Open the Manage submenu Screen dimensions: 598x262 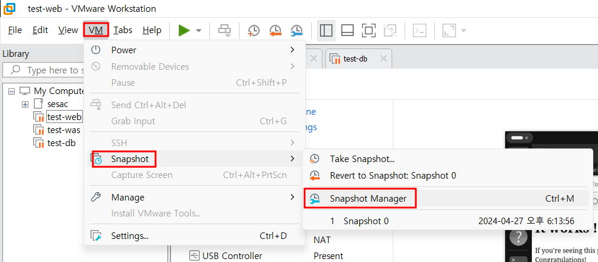tap(195, 197)
